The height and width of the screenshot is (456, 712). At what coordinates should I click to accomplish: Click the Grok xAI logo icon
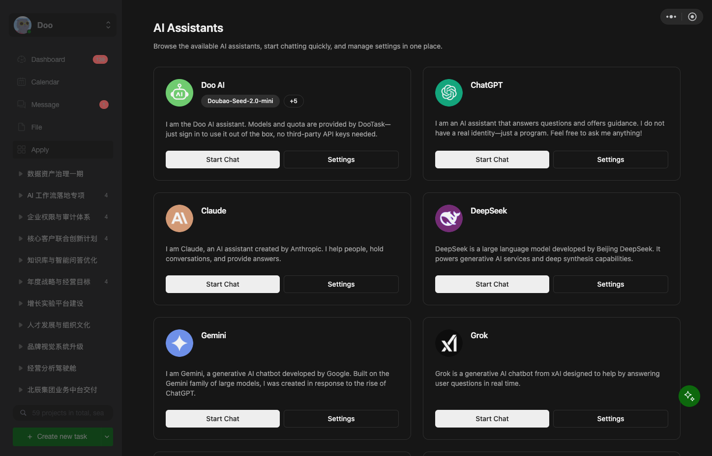point(449,343)
